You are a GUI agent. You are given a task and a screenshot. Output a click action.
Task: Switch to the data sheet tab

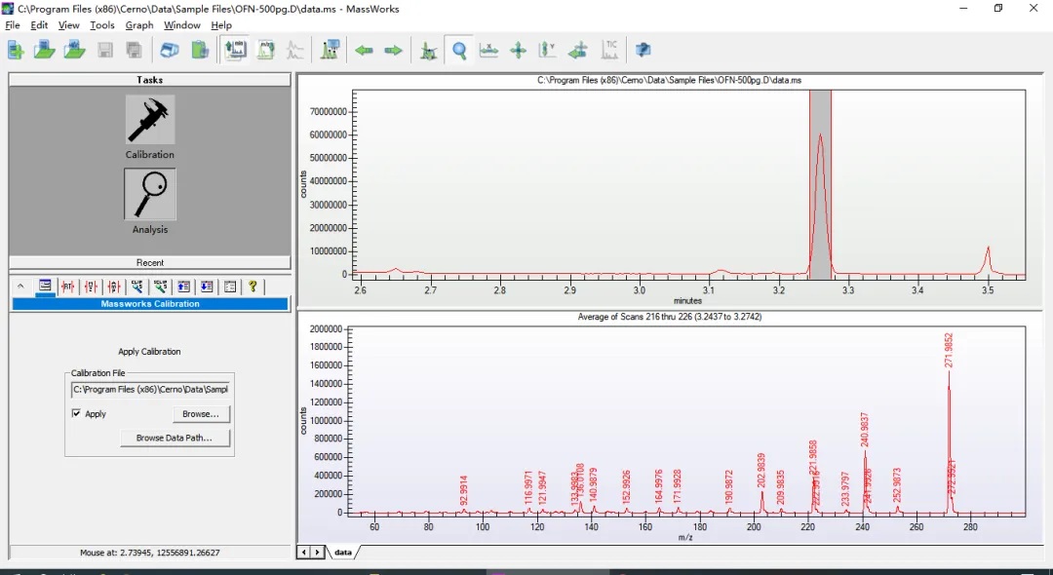[343, 553]
